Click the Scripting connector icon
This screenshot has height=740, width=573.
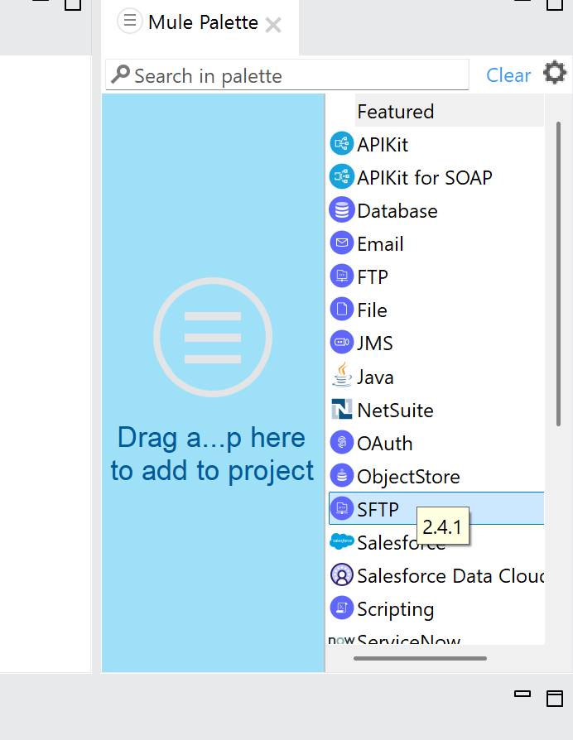pos(342,608)
